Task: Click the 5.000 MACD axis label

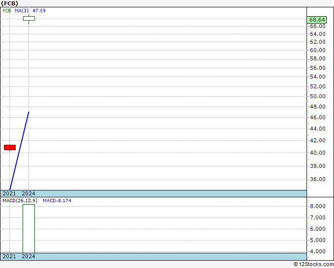Action: click(318, 240)
